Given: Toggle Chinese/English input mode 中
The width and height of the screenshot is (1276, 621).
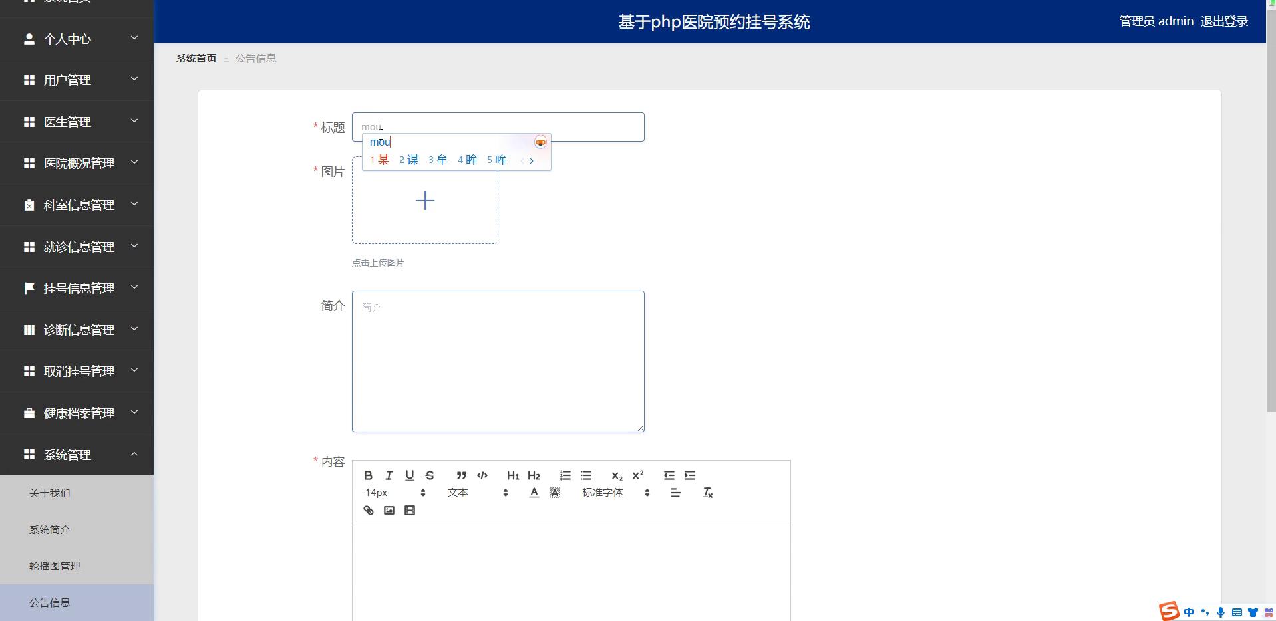Looking at the screenshot, I should point(1189,612).
